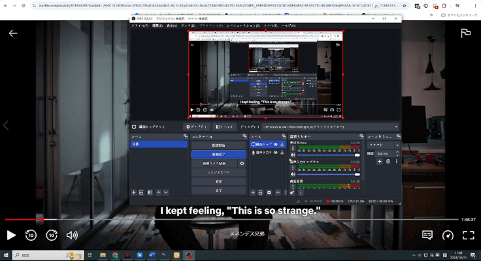Viewport: 481px width, 261px height.
Task: Mute the first OBS mixer channel
Action: [x=293, y=155]
